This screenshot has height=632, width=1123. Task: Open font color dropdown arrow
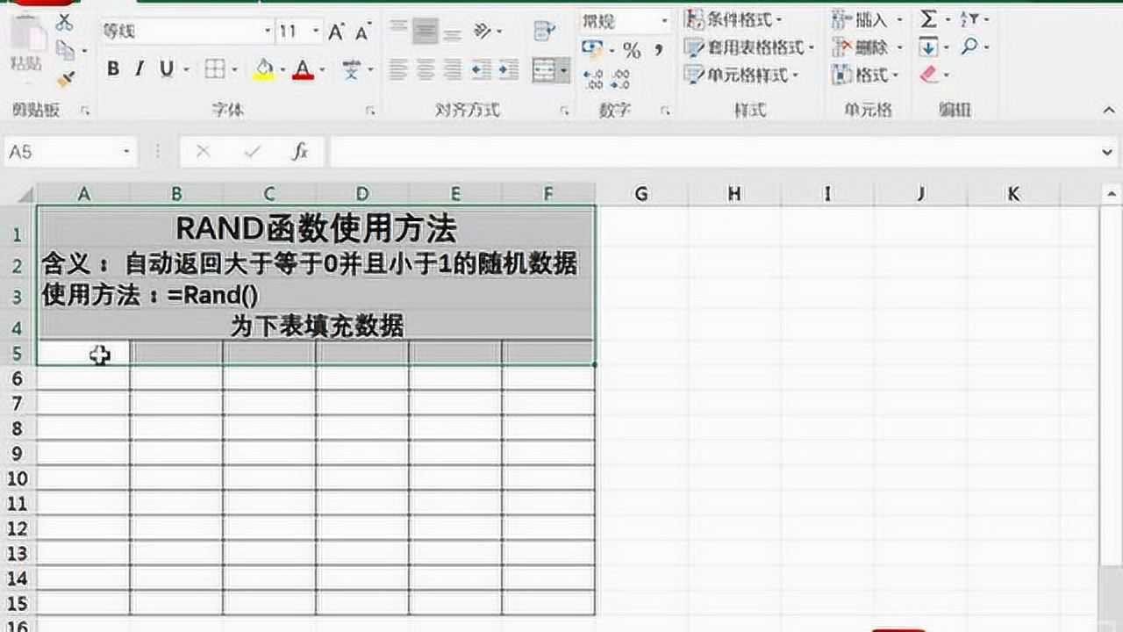[x=322, y=70]
